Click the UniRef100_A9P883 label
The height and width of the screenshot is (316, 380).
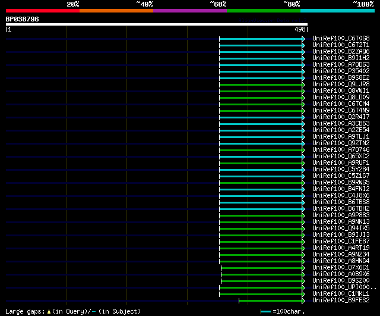(x=341, y=215)
